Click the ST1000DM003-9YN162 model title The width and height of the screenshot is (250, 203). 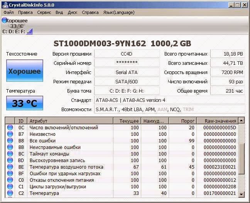tap(100, 44)
